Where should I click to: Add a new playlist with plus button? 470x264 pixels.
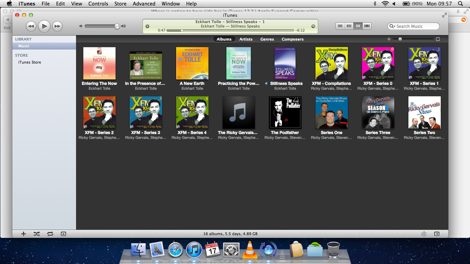pos(23,234)
